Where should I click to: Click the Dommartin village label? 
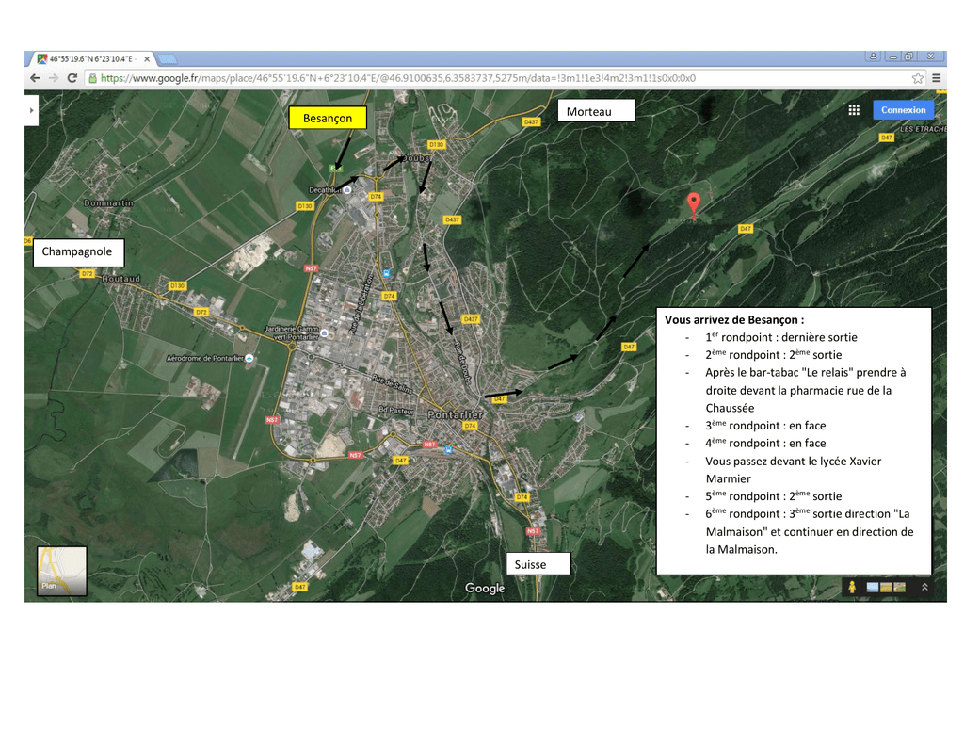108,203
